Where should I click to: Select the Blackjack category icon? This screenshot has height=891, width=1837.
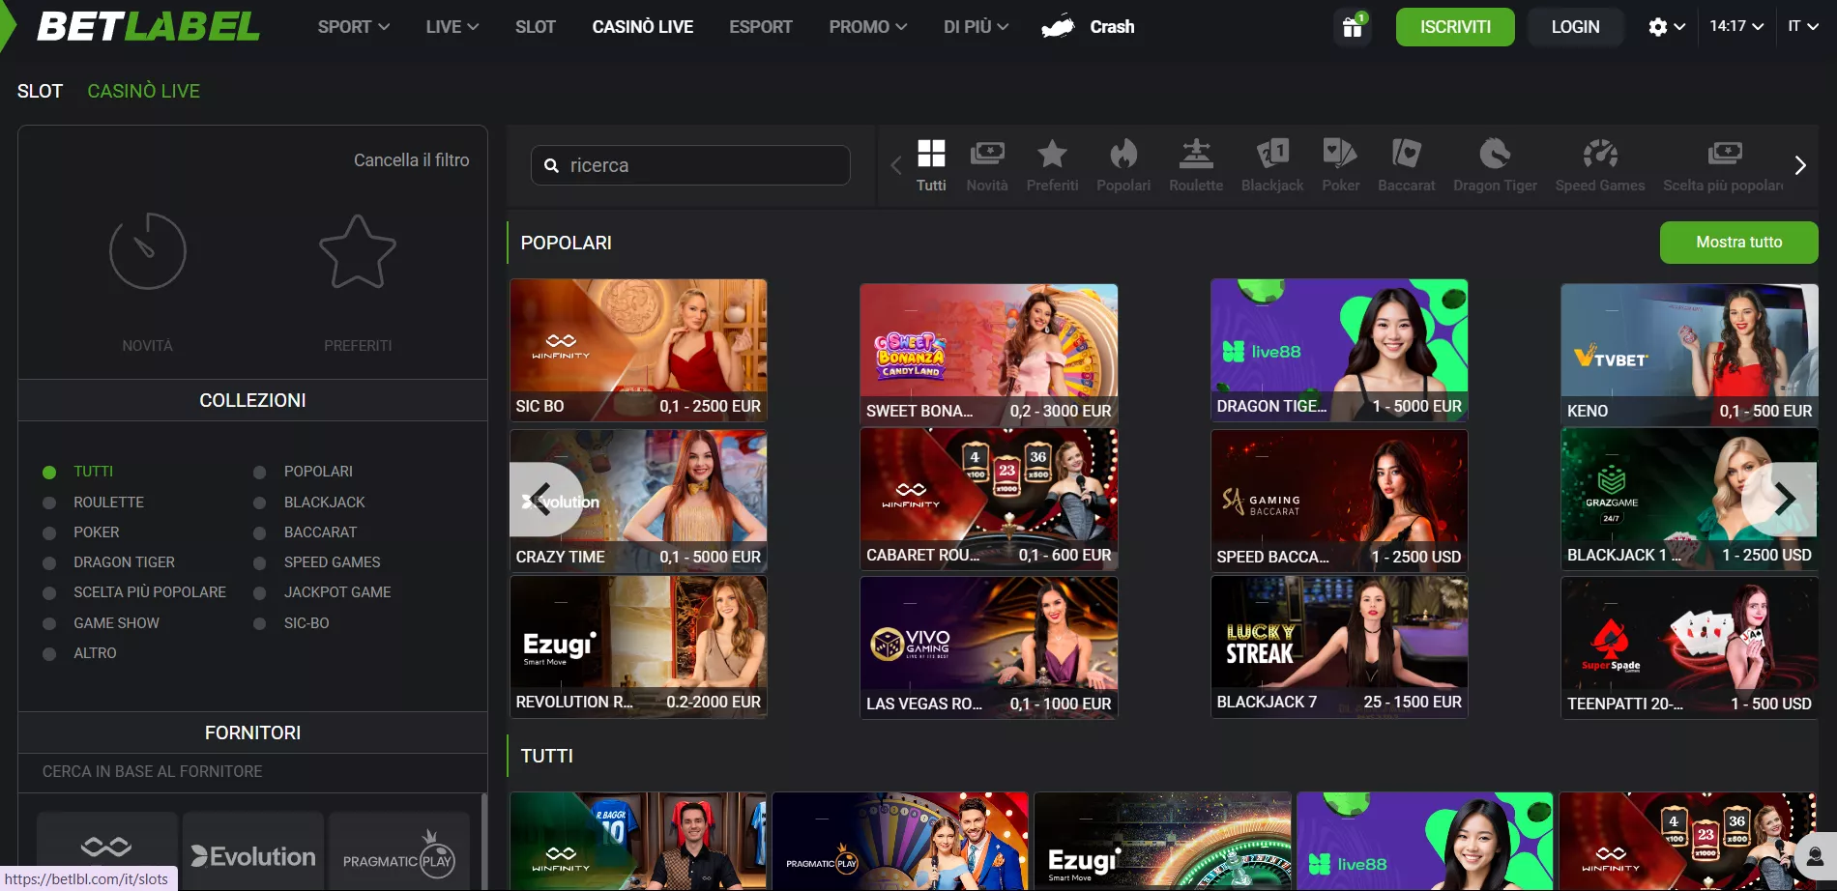pyautogui.click(x=1271, y=164)
